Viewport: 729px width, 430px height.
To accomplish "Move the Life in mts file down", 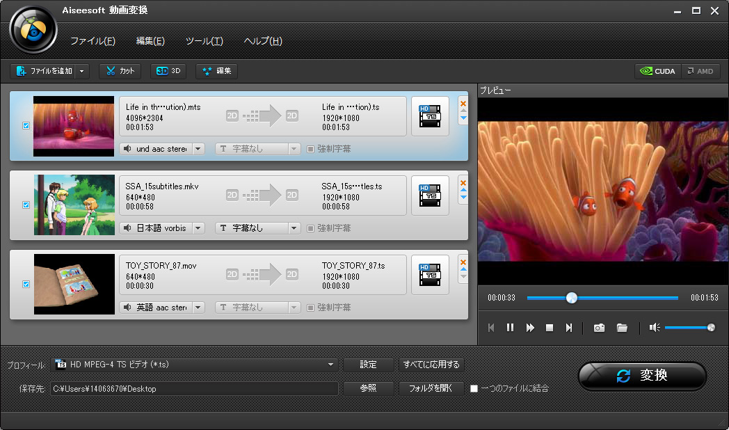I will pyautogui.click(x=463, y=118).
